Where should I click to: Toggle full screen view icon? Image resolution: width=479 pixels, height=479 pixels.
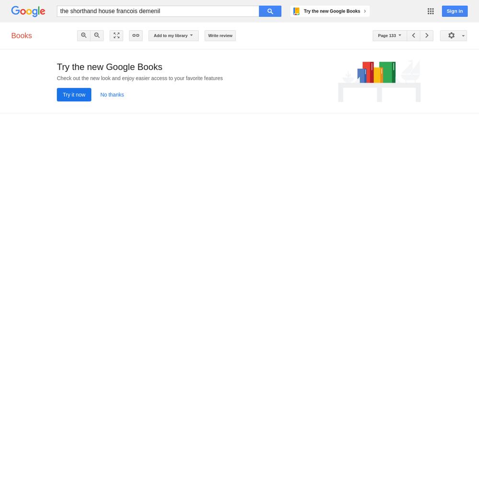tap(116, 35)
